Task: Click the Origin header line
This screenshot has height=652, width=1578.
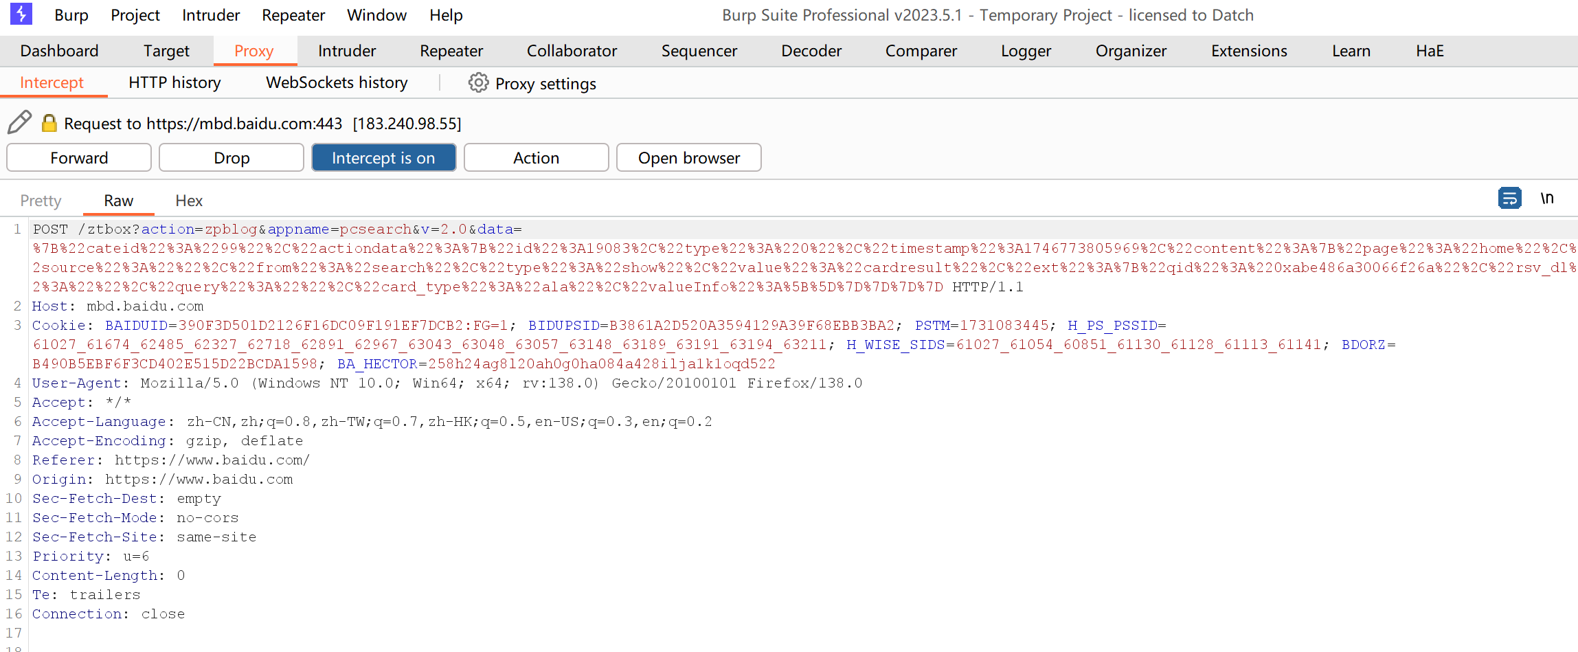Action: (x=163, y=480)
